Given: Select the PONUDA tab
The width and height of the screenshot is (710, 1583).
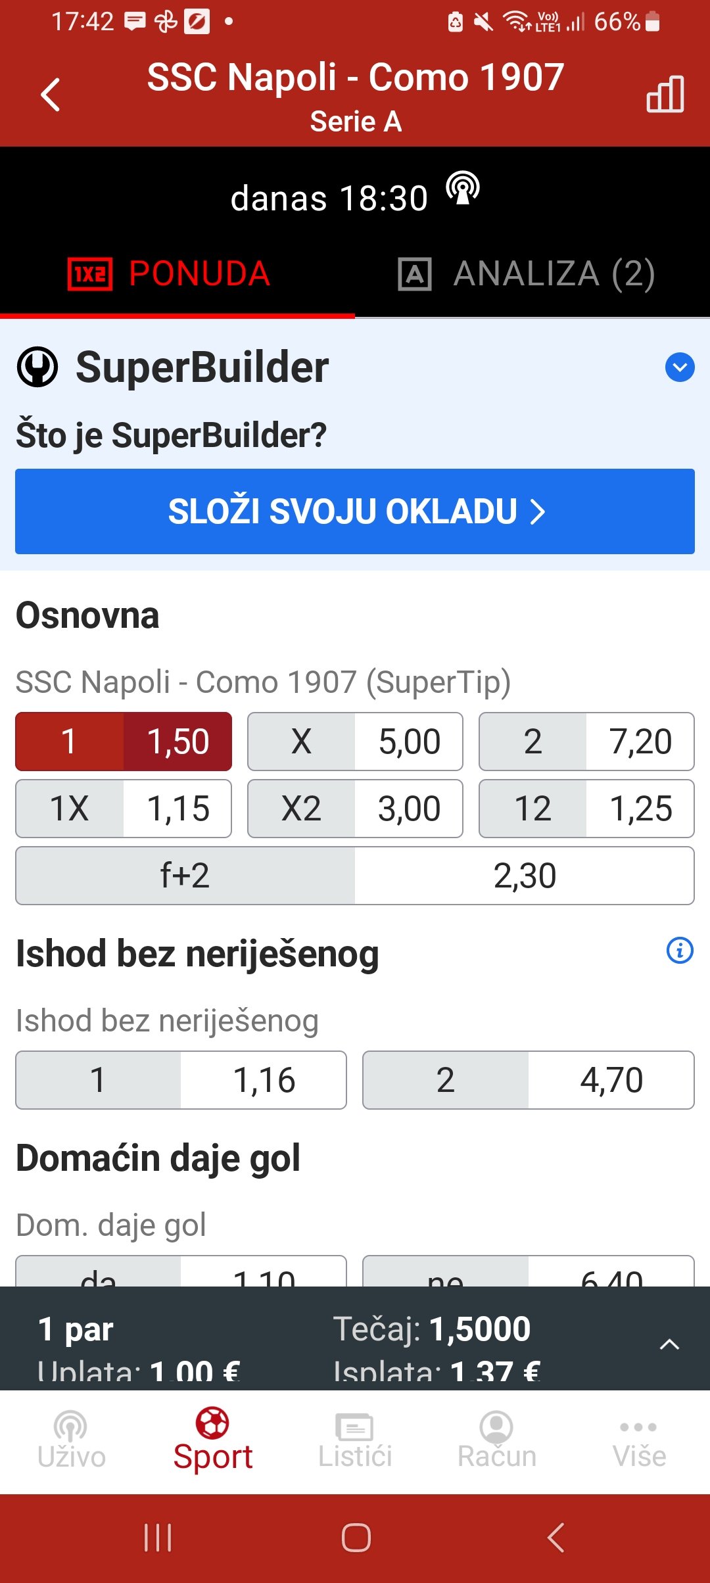Looking at the screenshot, I should (x=170, y=273).
